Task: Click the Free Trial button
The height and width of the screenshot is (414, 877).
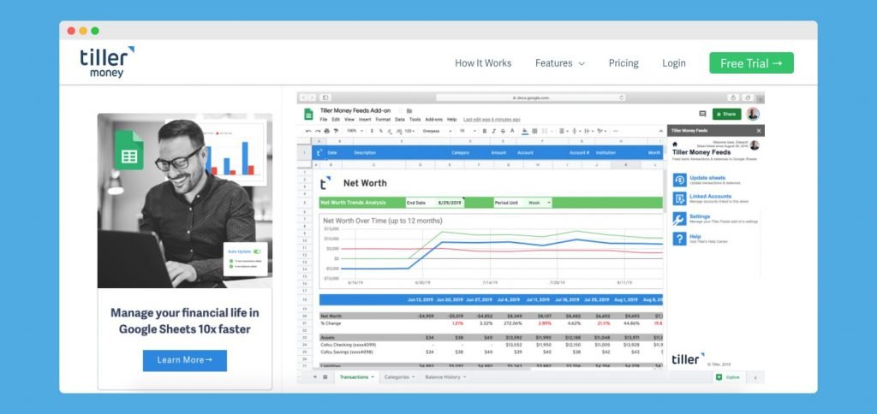Action: pyautogui.click(x=751, y=63)
